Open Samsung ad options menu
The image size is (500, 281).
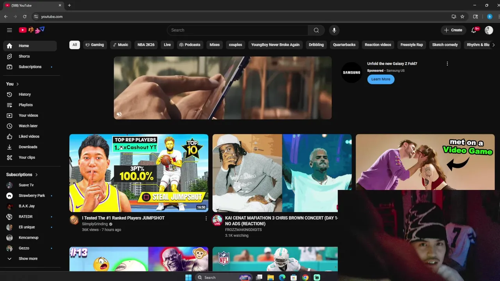coord(447,64)
